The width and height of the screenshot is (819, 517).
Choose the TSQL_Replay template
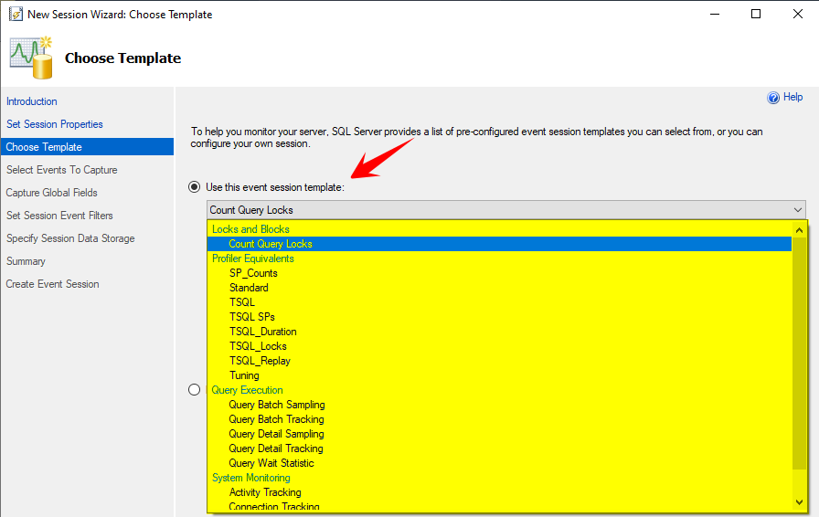[260, 361]
